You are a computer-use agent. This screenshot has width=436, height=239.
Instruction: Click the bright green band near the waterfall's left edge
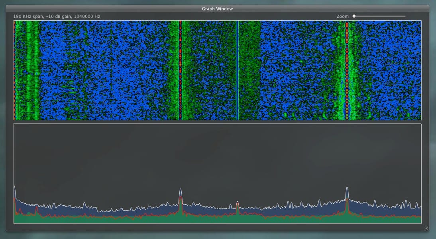34,70
